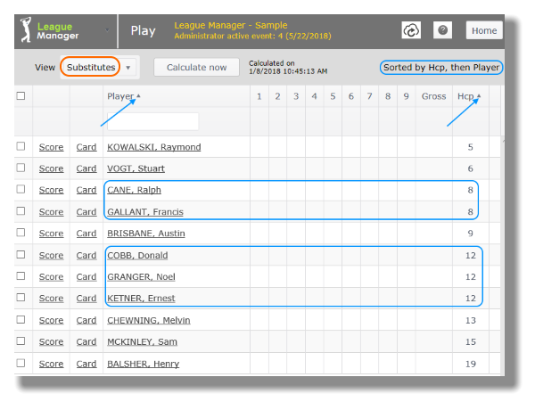535x410 pixels.
Task: Open the Substitutes view selector
Action: tap(91, 68)
